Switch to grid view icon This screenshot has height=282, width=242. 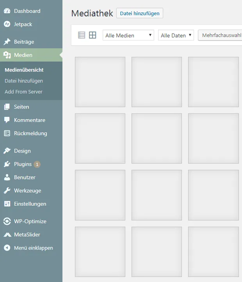pos(93,35)
